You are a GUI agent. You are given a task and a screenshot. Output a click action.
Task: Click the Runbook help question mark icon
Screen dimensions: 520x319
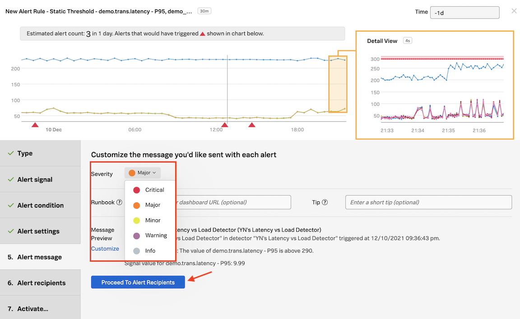tap(119, 202)
